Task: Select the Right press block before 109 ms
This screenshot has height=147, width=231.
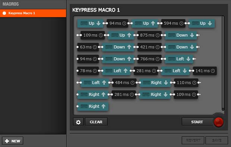Action: point(155,95)
